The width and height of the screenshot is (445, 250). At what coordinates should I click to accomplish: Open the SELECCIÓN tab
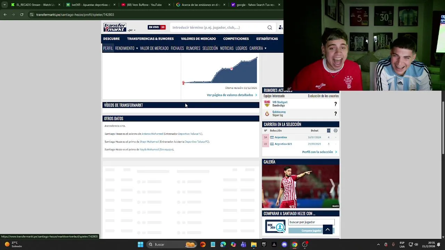coord(210,48)
